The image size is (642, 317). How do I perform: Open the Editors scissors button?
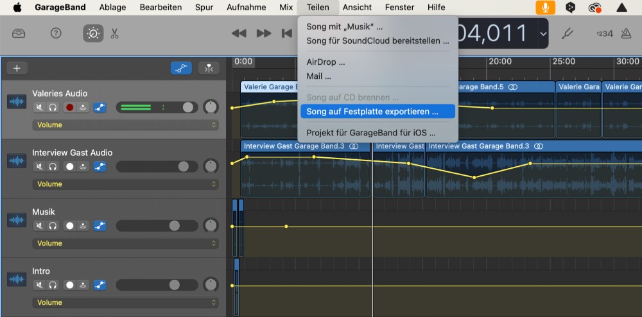pos(115,33)
